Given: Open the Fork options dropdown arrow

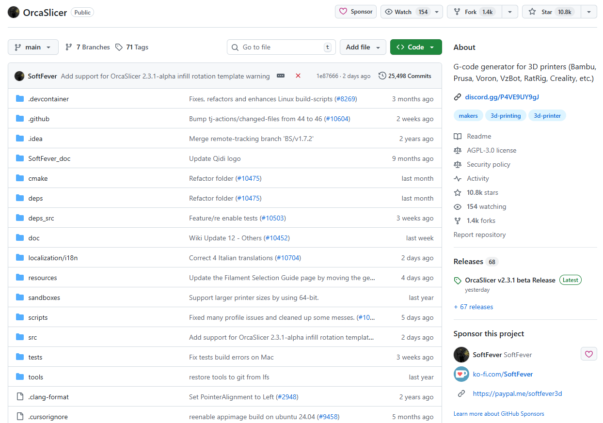Looking at the screenshot, I should click(510, 12).
